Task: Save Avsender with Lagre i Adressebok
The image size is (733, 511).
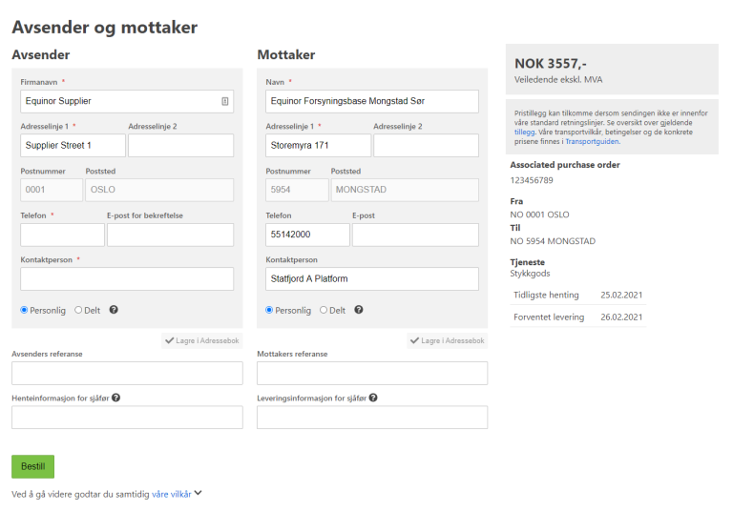Action: tap(202, 340)
